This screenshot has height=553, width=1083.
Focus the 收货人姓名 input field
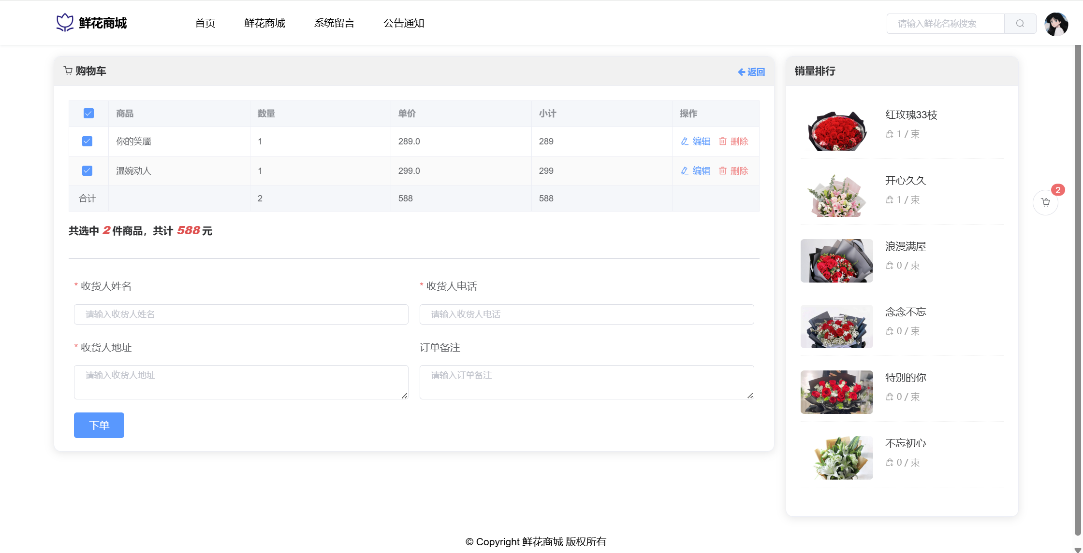[x=241, y=314]
